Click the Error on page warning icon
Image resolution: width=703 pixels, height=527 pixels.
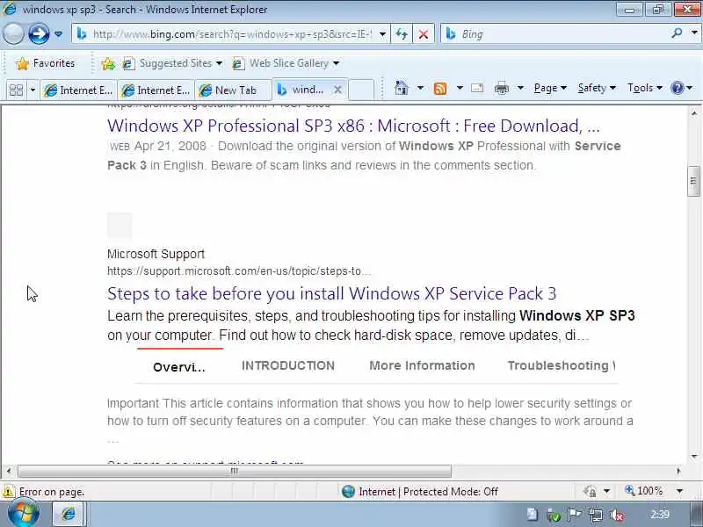8,492
